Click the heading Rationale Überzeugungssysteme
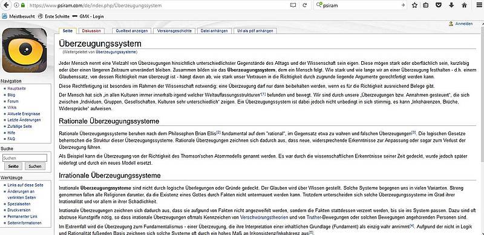Image resolution: width=484 pixels, height=235 pixels. click(109, 121)
